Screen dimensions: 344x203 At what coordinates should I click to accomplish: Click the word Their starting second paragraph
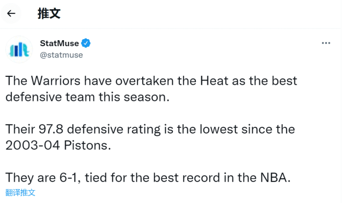tap(20, 129)
